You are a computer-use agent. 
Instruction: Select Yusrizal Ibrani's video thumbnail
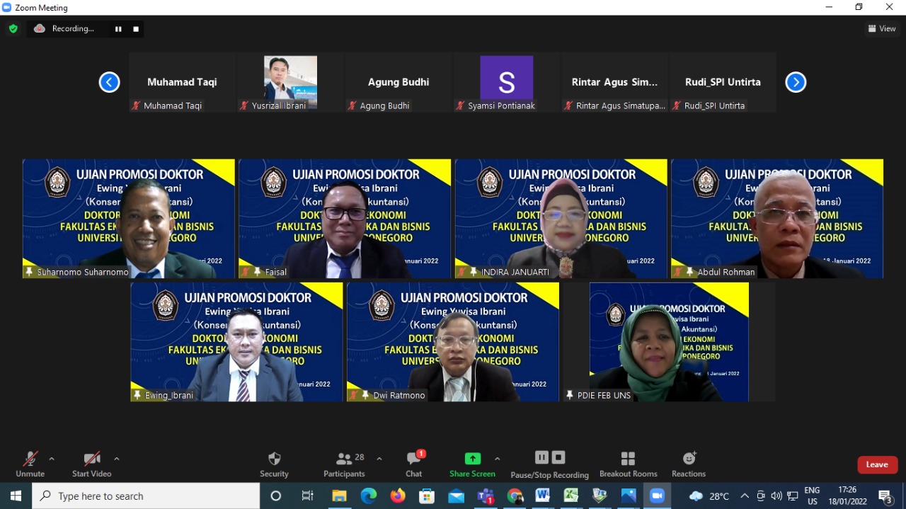coord(290,78)
